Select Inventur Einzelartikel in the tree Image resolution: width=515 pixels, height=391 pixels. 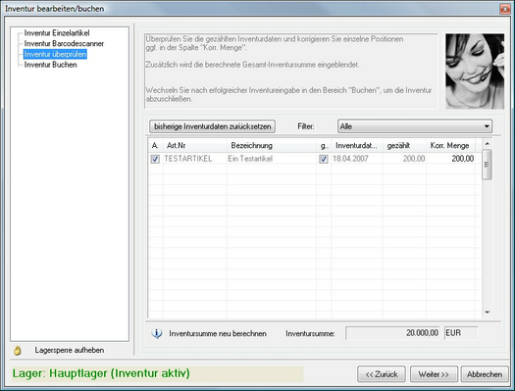(x=57, y=33)
